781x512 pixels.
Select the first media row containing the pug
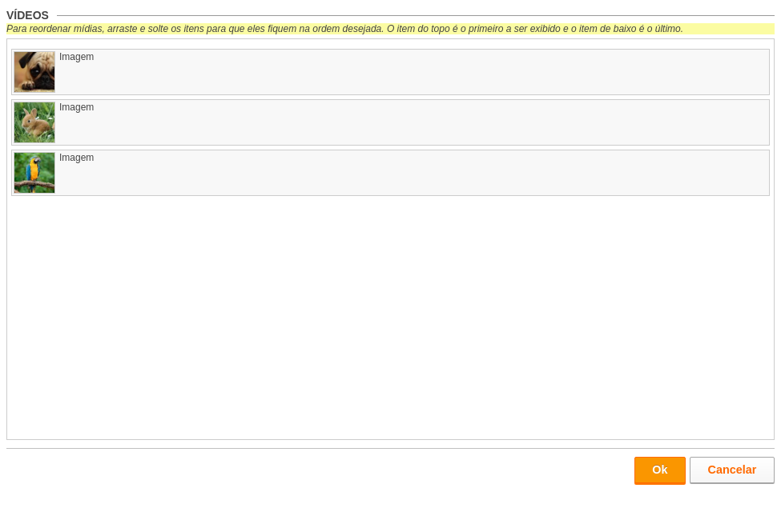(x=391, y=72)
